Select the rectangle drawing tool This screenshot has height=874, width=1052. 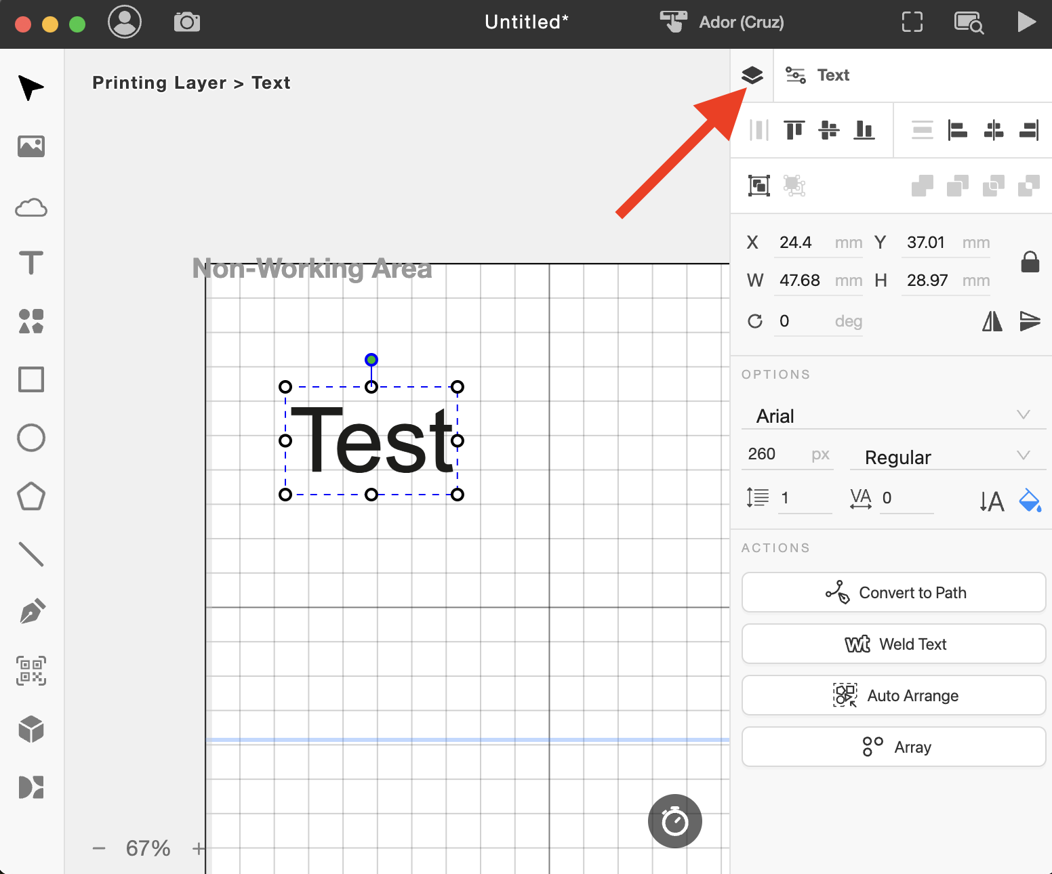click(31, 379)
